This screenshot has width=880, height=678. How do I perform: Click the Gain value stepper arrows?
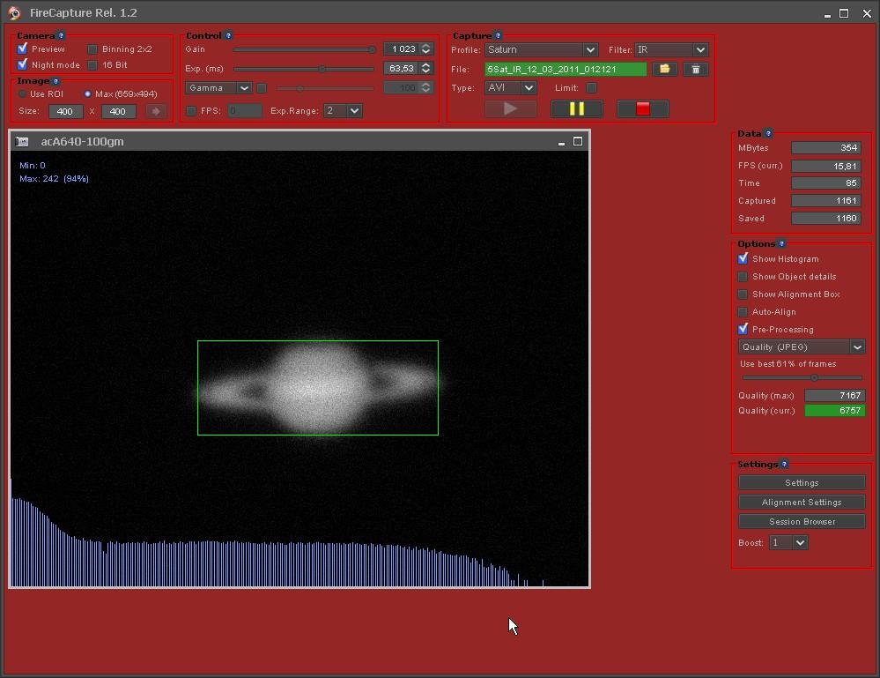coord(426,49)
